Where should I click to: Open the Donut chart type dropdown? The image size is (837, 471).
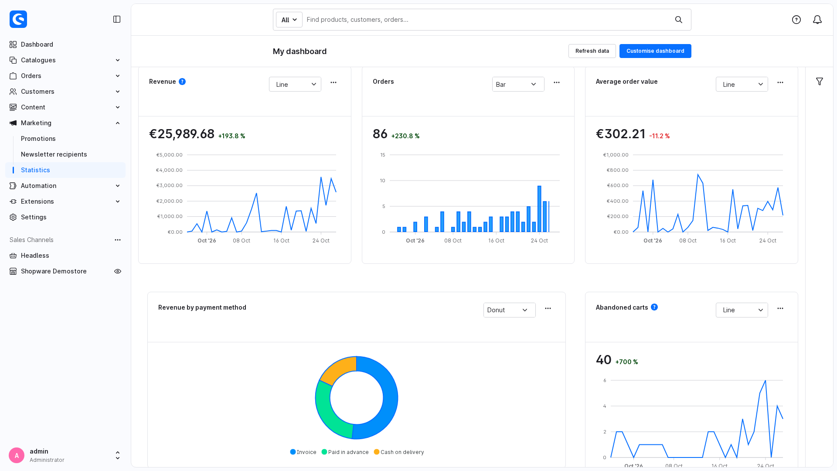(510, 310)
